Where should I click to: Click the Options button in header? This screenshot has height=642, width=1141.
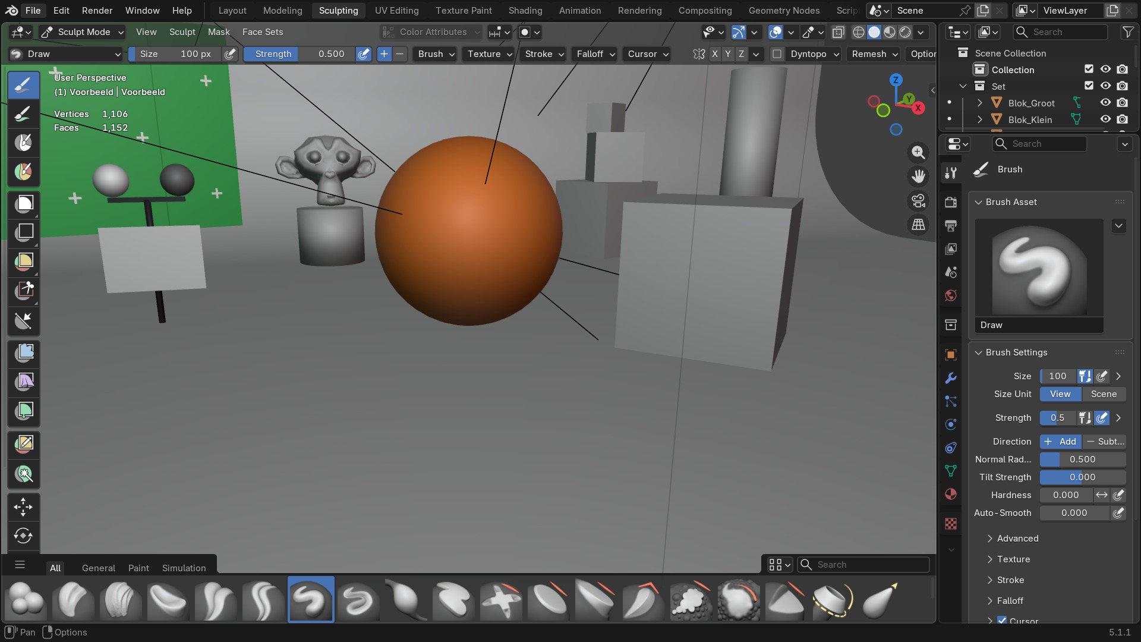tap(923, 54)
